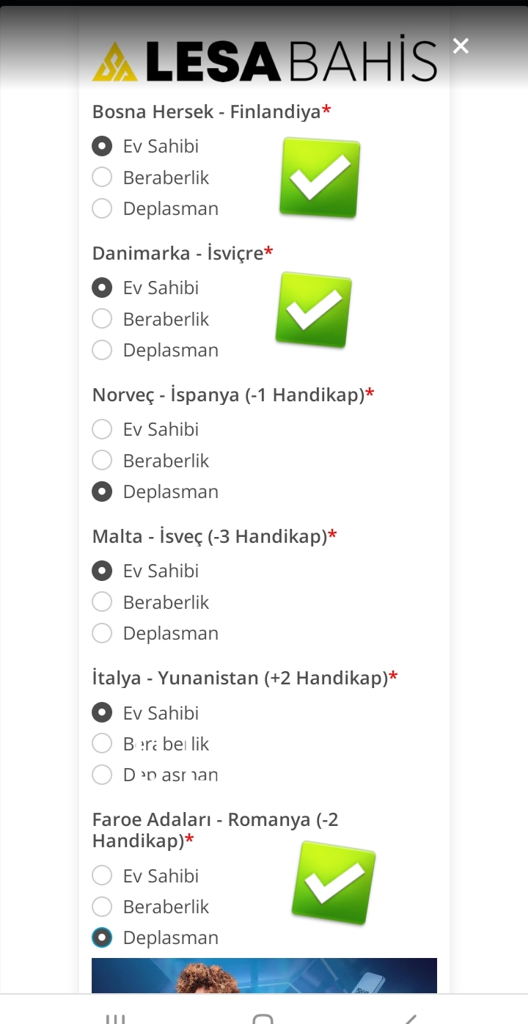Click green checkmark beside Danimarka - İsviçre
The width and height of the screenshot is (528, 1024).
[314, 310]
